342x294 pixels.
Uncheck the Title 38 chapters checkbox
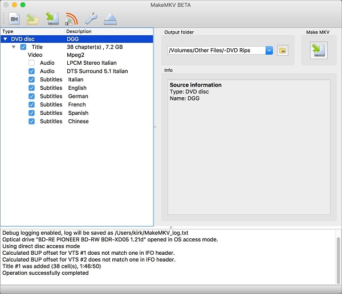pyautogui.click(x=23, y=47)
